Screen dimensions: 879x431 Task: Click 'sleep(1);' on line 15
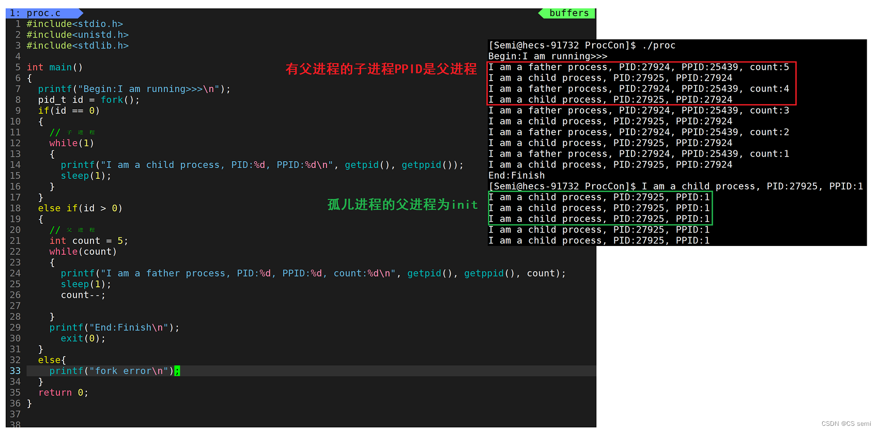click(x=86, y=176)
